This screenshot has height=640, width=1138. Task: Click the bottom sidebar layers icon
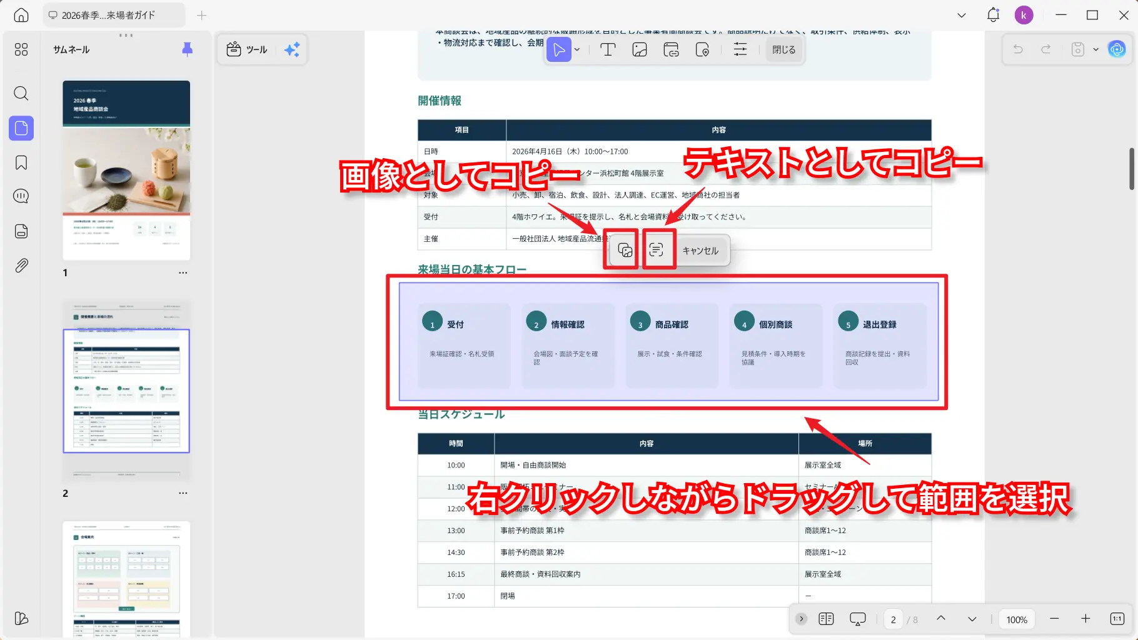point(21,618)
